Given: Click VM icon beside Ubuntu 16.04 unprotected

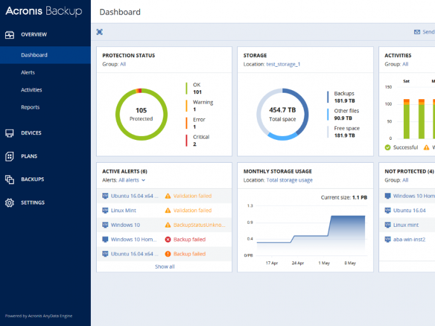Looking at the screenshot, I should click(x=387, y=210).
